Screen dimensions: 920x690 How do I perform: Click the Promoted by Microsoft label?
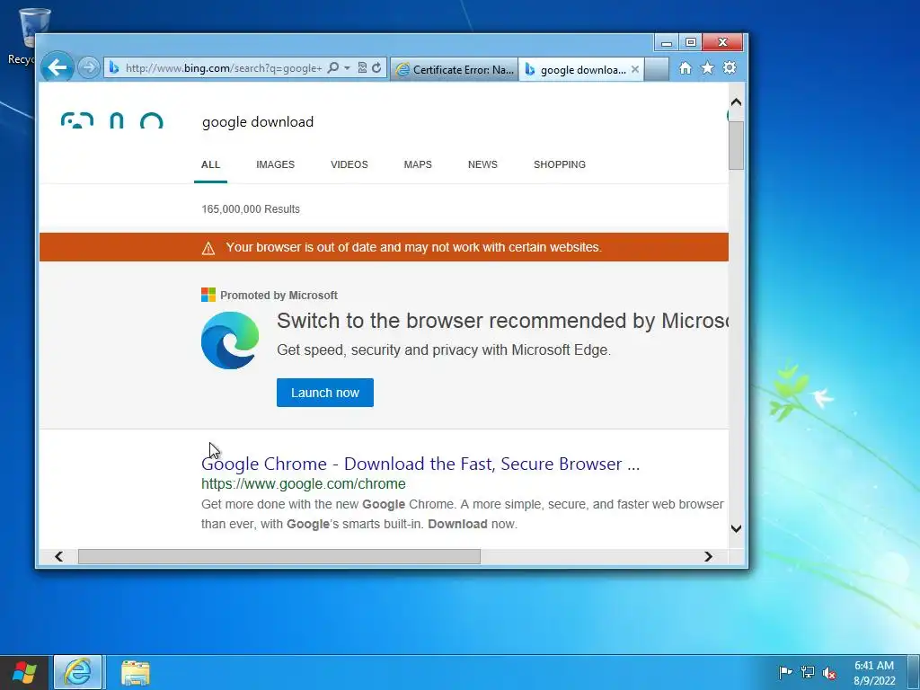coord(279,295)
